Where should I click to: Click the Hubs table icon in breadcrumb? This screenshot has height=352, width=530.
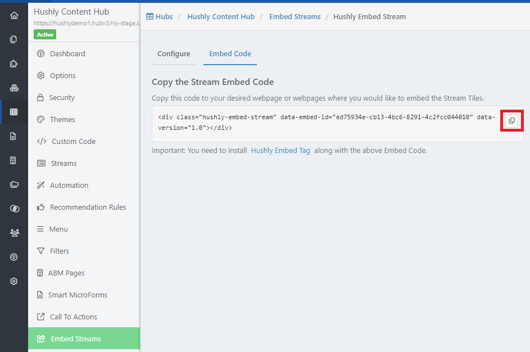[150, 16]
